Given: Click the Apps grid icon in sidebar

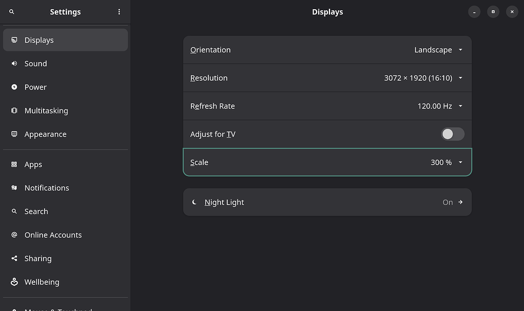Looking at the screenshot, I should tap(14, 164).
